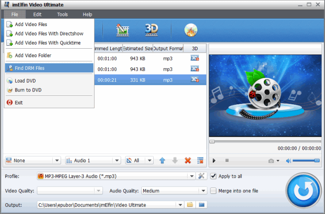Image resolution: width=325 pixels, height=214 pixels.
Task: Toggle Apply to all checkbox
Action: (213, 176)
